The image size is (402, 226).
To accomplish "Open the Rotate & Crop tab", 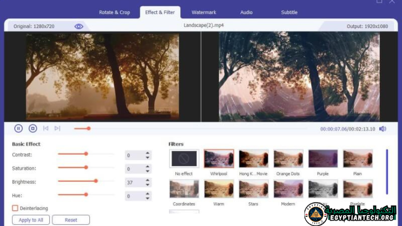I will pos(115,12).
